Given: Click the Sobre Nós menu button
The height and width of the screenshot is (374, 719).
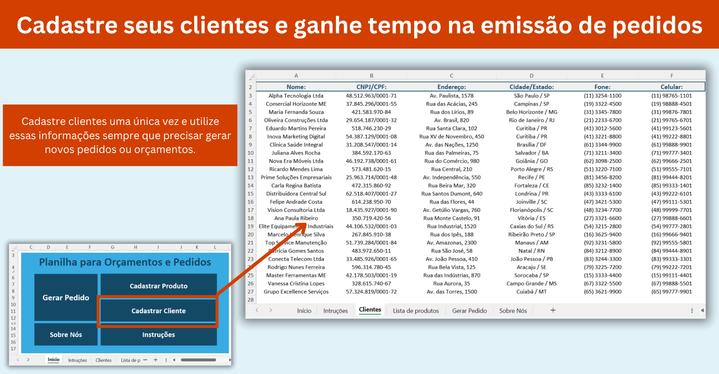Looking at the screenshot, I should tap(66, 334).
